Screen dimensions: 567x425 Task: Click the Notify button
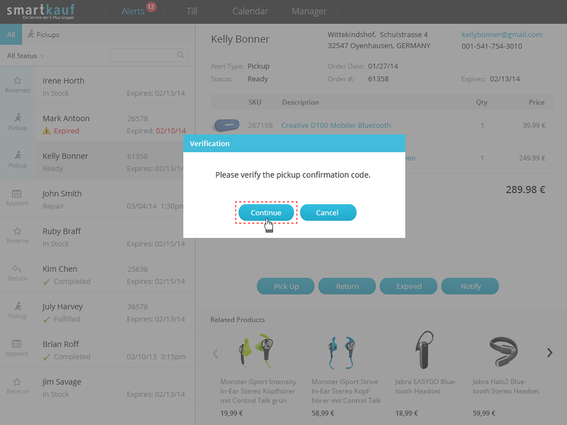[470, 286]
